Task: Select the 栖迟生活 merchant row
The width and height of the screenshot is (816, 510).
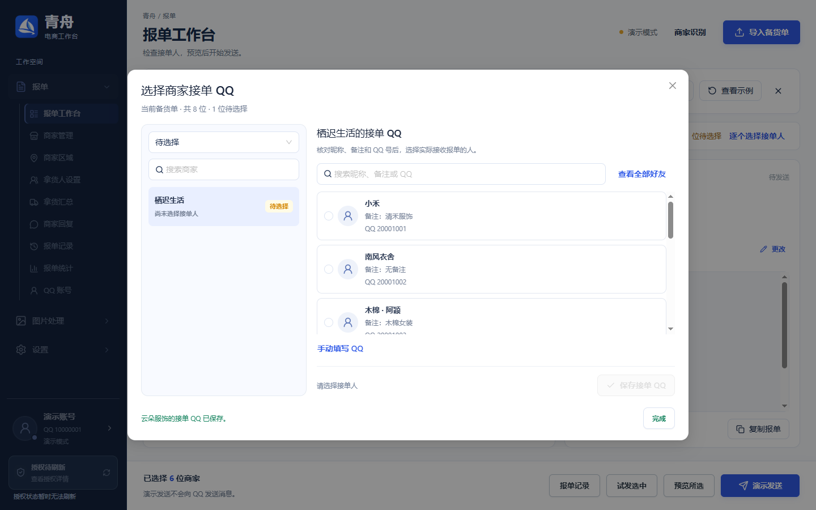Action: click(224, 207)
